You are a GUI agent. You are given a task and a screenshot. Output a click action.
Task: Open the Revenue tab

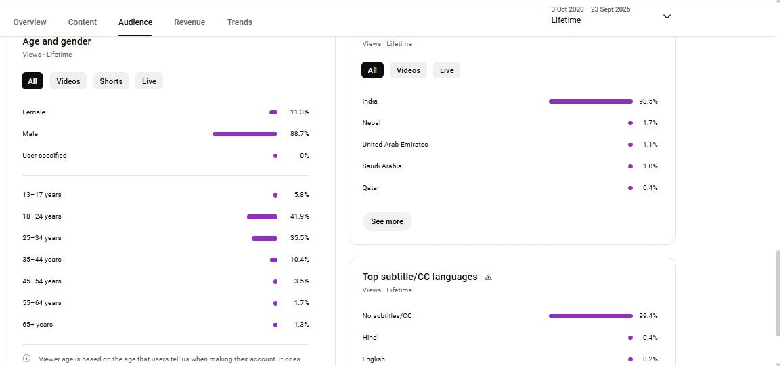point(189,22)
